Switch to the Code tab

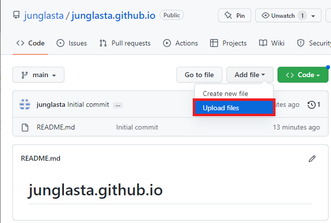(30, 43)
